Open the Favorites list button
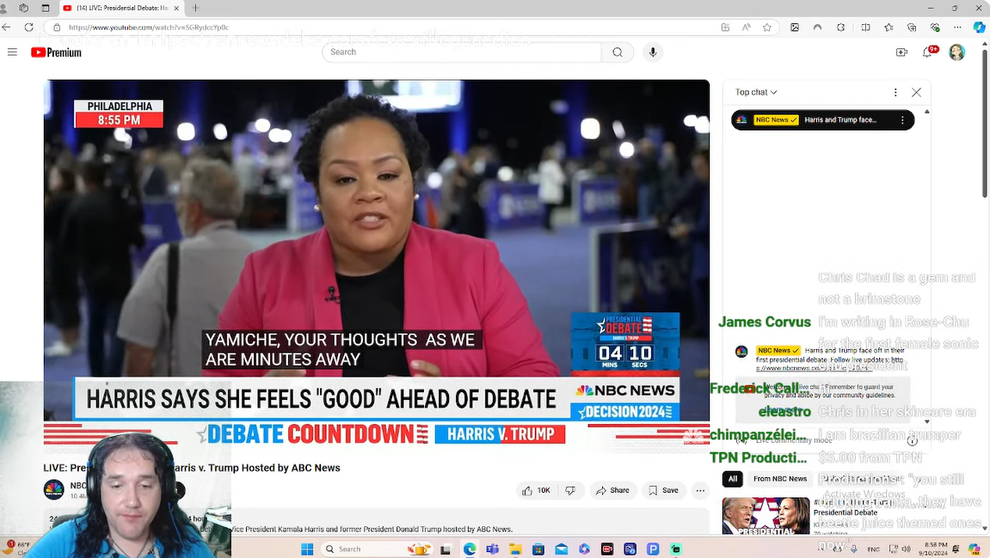 [x=889, y=28]
